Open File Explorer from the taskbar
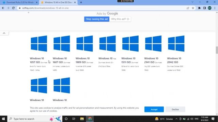 click(x=82, y=119)
